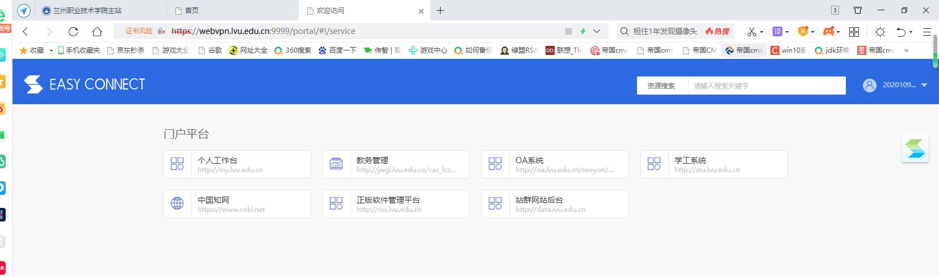Go back to the previous page
The height and width of the screenshot is (277, 939).
click(x=26, y=32)
